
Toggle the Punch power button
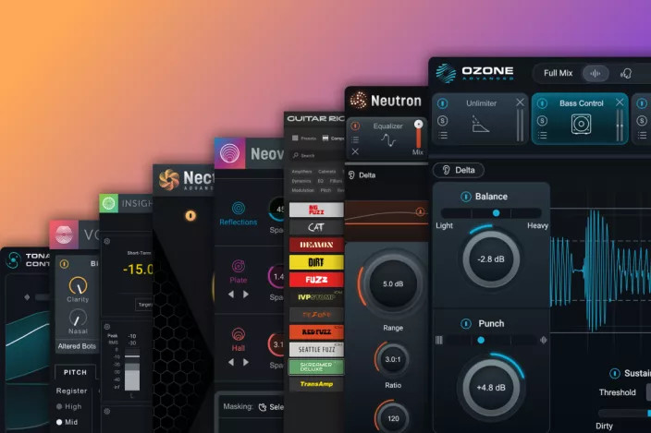point(466,323)
